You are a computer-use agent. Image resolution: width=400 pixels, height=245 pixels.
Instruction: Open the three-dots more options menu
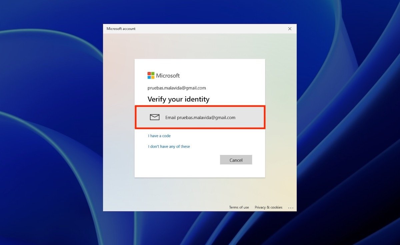coord(291,208)
